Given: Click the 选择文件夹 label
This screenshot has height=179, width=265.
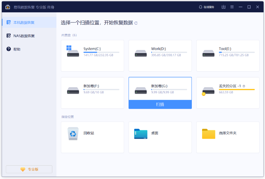Looking at the screenshot, I should (x=228, y=133).
